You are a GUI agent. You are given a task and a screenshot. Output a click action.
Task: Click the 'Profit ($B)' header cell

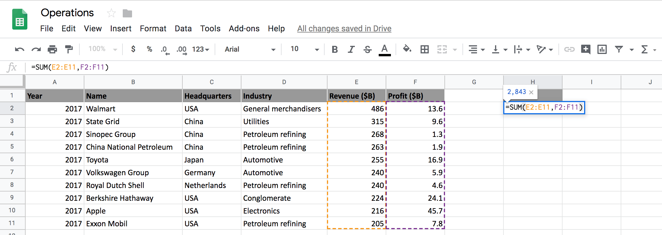point(415,96)
